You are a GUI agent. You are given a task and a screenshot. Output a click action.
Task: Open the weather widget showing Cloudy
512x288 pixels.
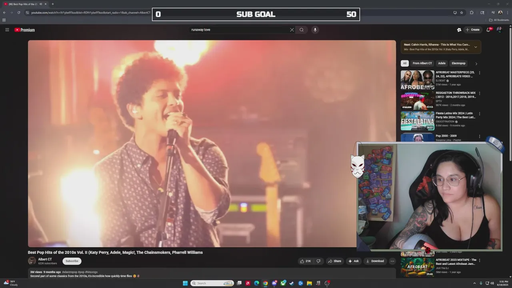[11, 283]
